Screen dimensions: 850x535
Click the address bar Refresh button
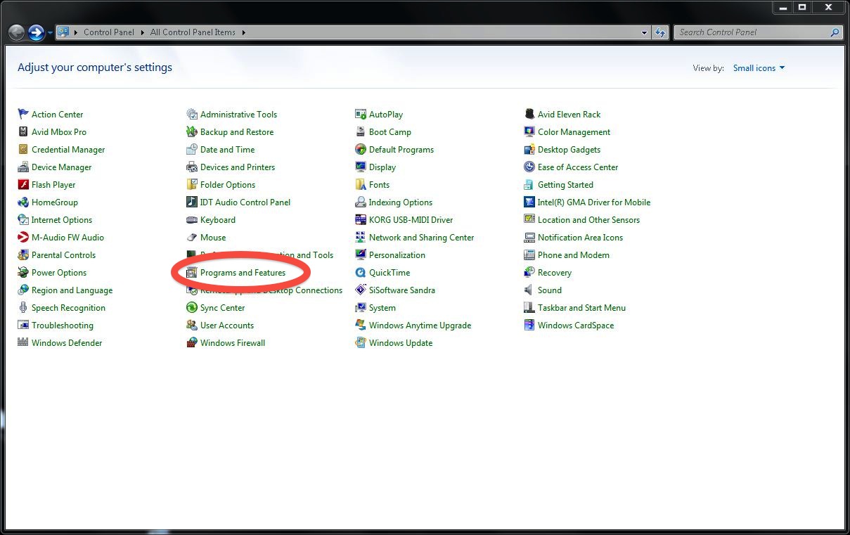tap(660, 32)
